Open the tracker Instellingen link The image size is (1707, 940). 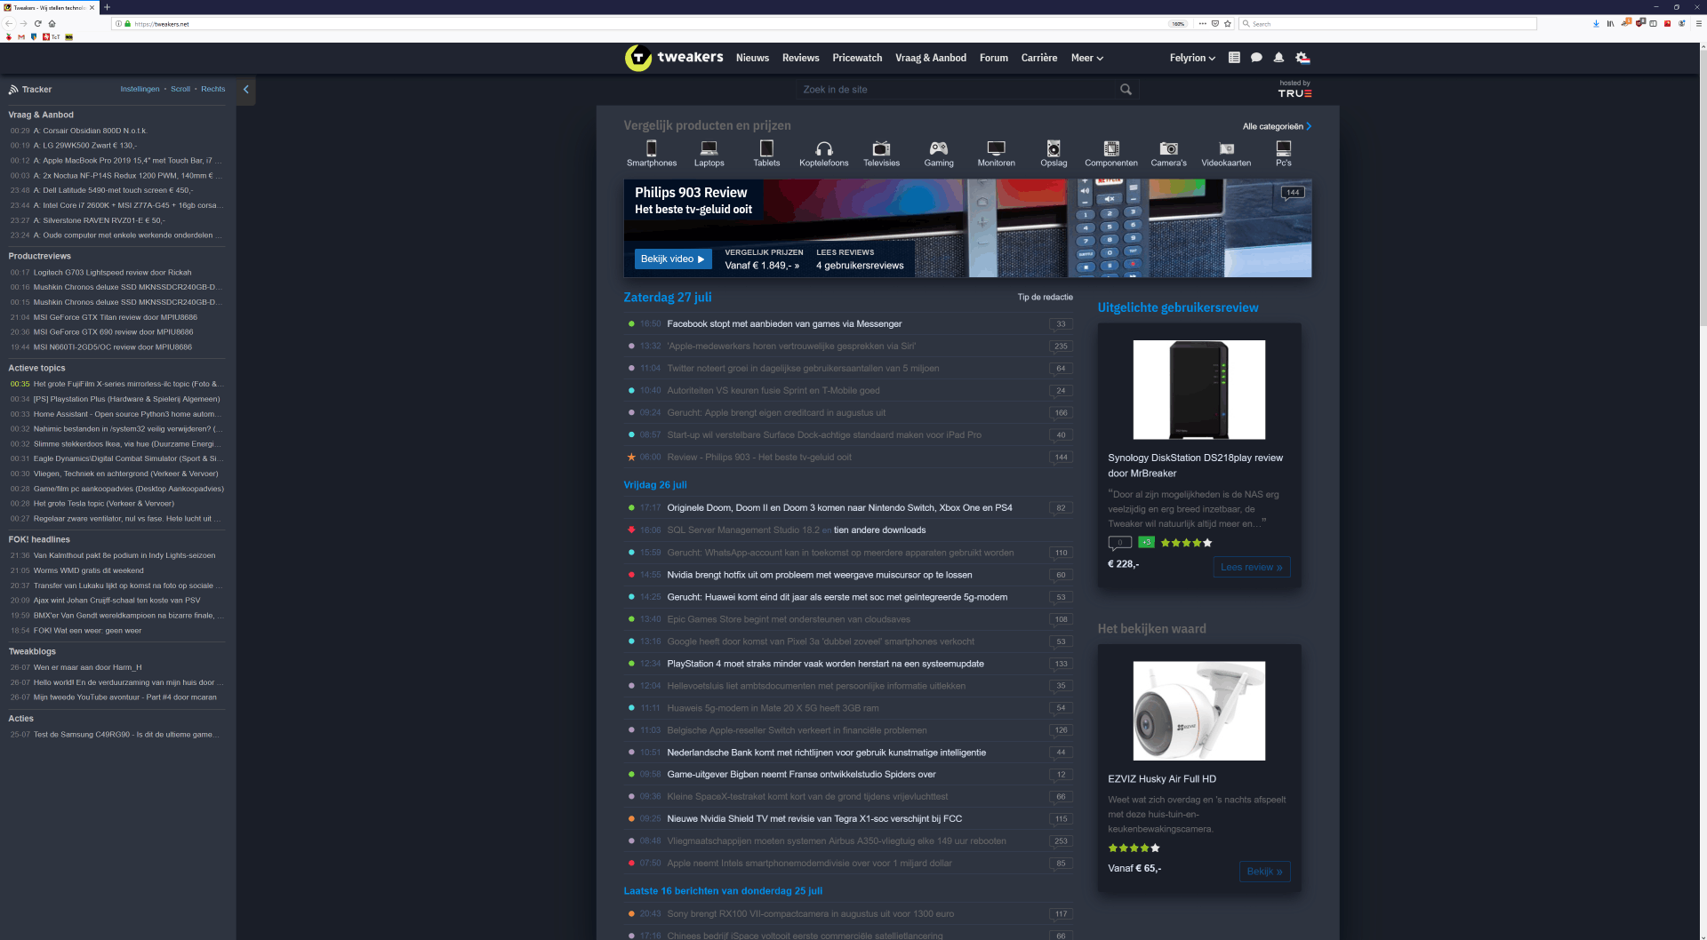tap(140, 89)
